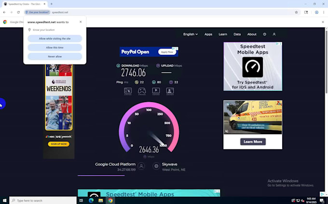Image resolution: width=328 pixels, height=204 pixels.
Task: Click the 'Use your location?' chip
Action: click(37, 13)
